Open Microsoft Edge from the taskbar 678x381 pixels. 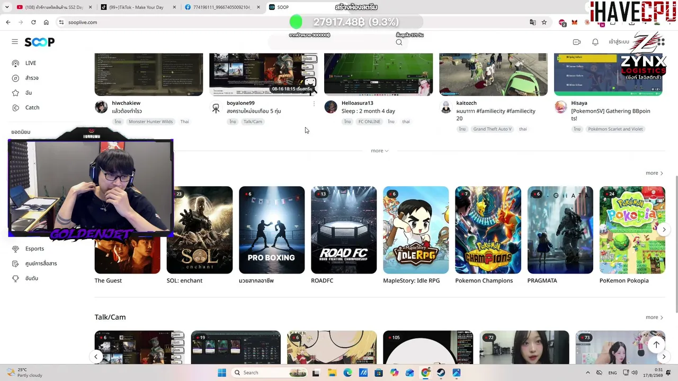click(347, 373)
